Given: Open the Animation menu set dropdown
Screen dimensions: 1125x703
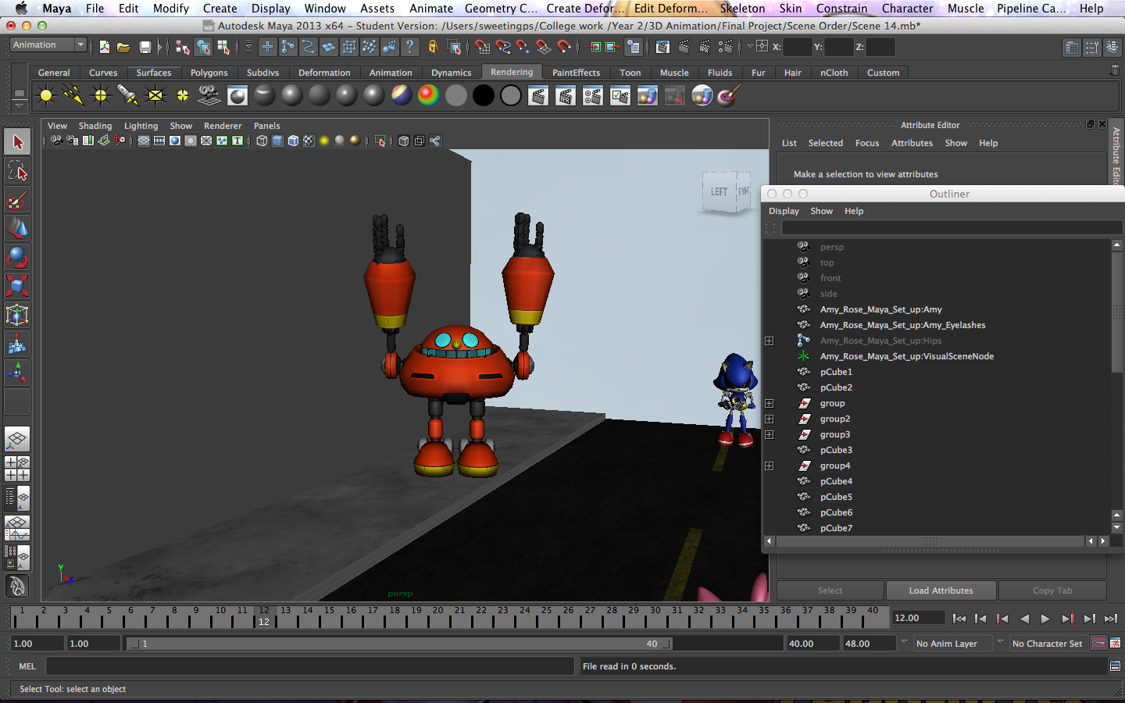Looking at the screenshot, I should click(x=48, y=45).
